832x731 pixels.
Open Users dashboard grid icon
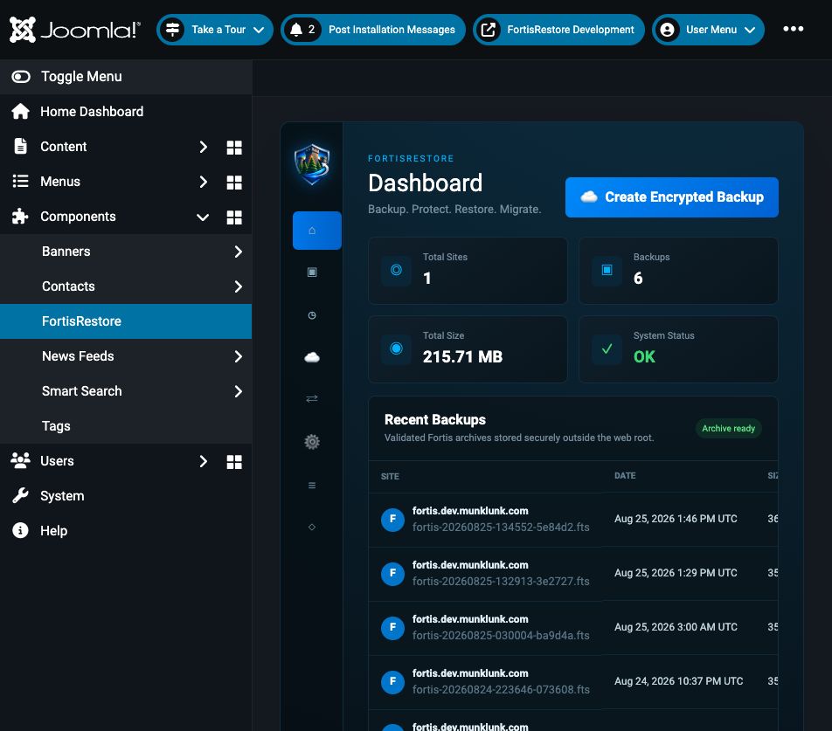coord(234,462)
